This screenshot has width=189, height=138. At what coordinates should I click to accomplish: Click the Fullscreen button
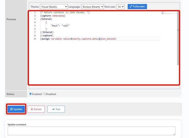(137, 7)
